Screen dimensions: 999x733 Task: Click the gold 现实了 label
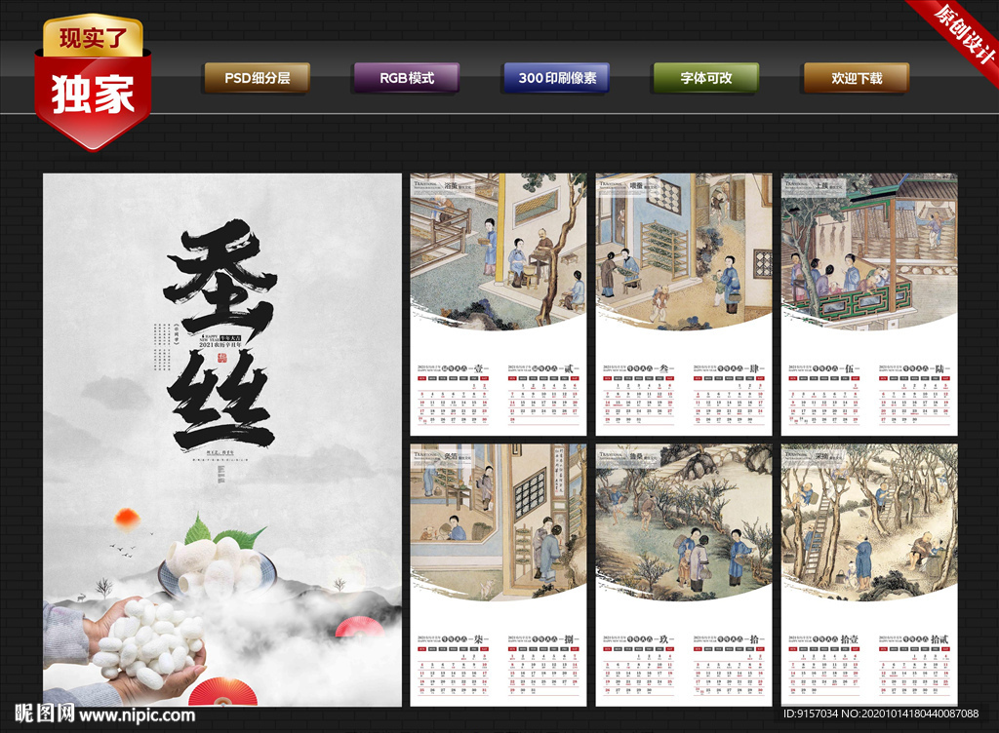93,37
